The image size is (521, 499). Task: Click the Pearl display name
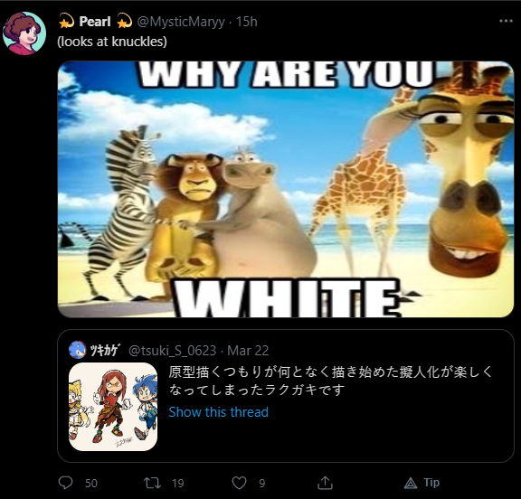pyautogui.click(x=95, y=22)
